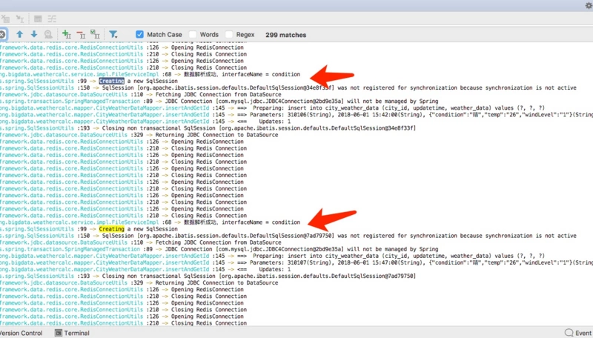Open the Version Control tool window

click(x=21, y=333)
